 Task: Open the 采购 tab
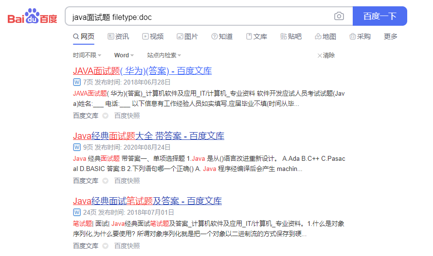pyautogui.click(x=360, y=37)
